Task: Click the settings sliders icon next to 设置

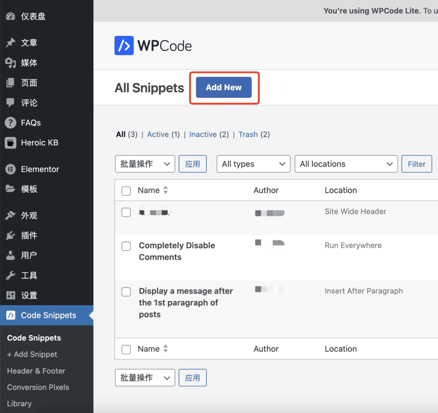Action: point(10,295)
